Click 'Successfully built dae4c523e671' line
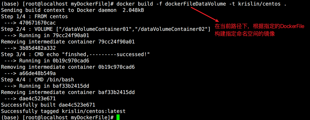Screen dimensions: 310x120 tap(48, 105)
